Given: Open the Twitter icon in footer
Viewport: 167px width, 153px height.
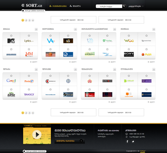Looking at the screenshot, I should pos(133,141).
